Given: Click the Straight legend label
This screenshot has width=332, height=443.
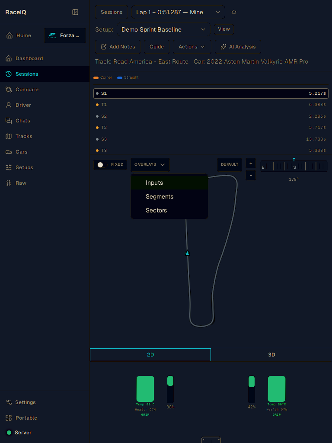Looking at the screenshot, I should click(x=131, y=77).
